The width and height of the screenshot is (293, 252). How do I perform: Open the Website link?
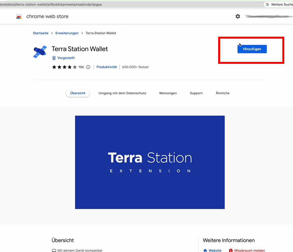coord(215,250)
